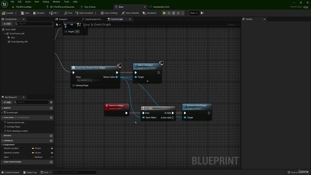Click the frame skip button
Image resolution: width=311 pixels, height=175 pixels.
tap(169, 13)
